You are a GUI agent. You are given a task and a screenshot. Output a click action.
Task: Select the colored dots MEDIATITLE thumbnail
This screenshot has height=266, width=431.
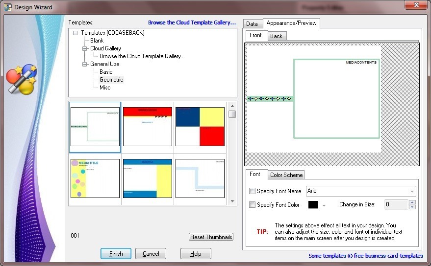(95, 178)
